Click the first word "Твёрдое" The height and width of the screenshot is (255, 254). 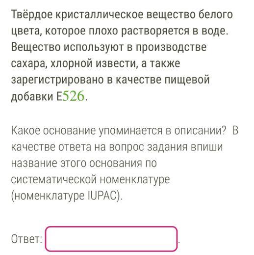pos(32,14)
